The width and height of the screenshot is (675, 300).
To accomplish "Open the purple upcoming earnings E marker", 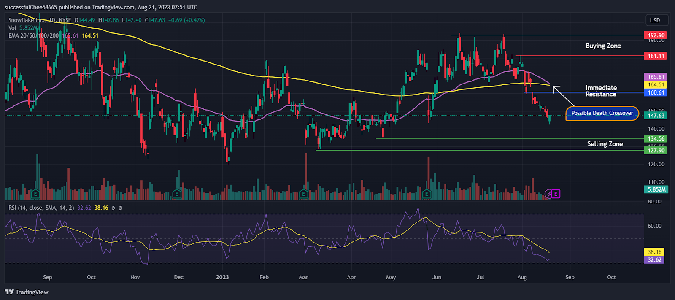I will click(x=556, y=194).
